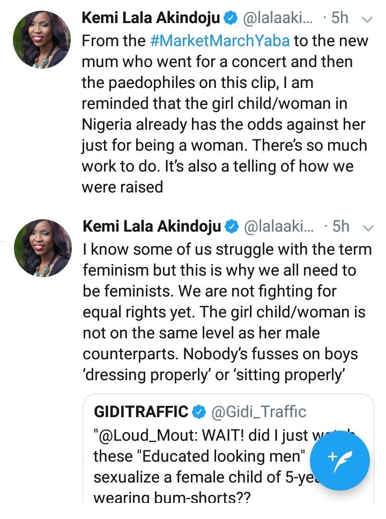386x519 pixels.
Task: Open the second tweet's 5h timestamp
Action: coord(340,227)
